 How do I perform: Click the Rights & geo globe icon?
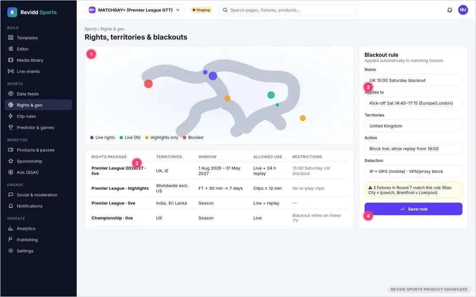[x=11, y=105]
